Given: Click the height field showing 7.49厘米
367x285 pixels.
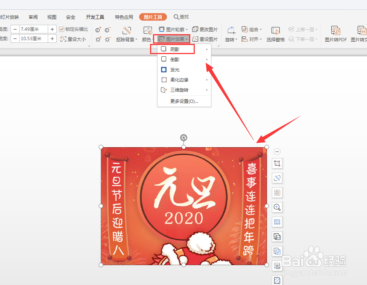Looking at the screenshot, I should 33,29.
